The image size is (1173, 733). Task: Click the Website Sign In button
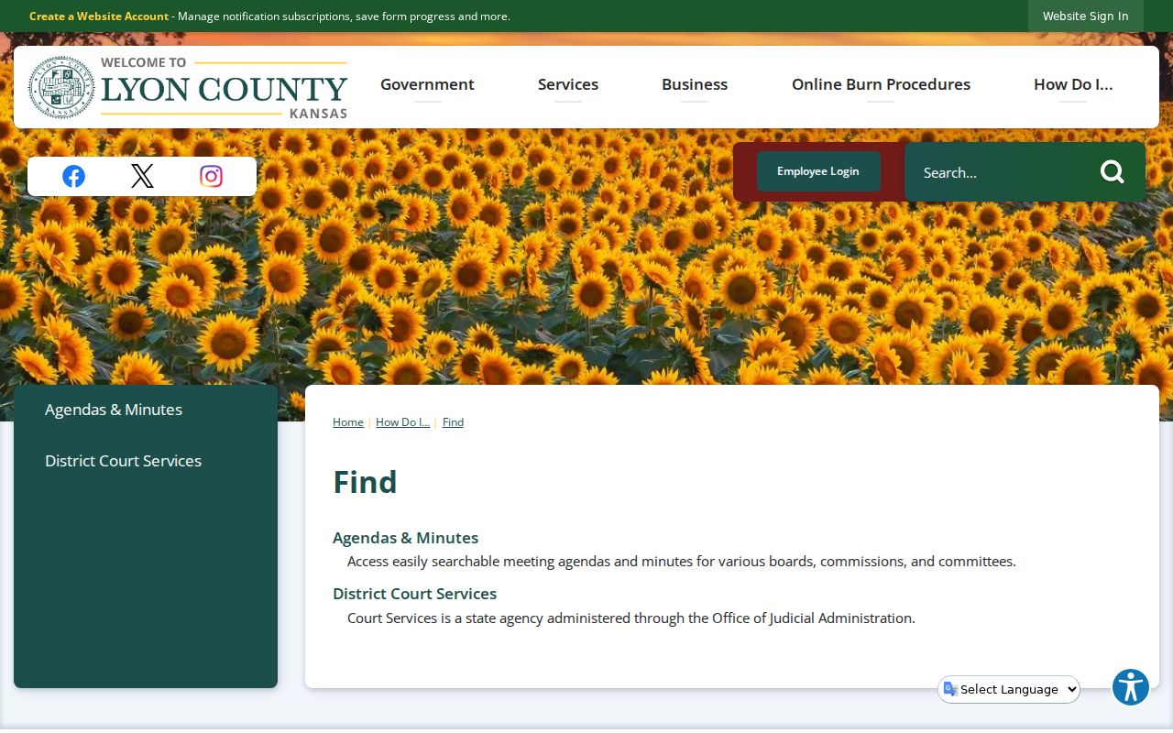point(1086,16)
